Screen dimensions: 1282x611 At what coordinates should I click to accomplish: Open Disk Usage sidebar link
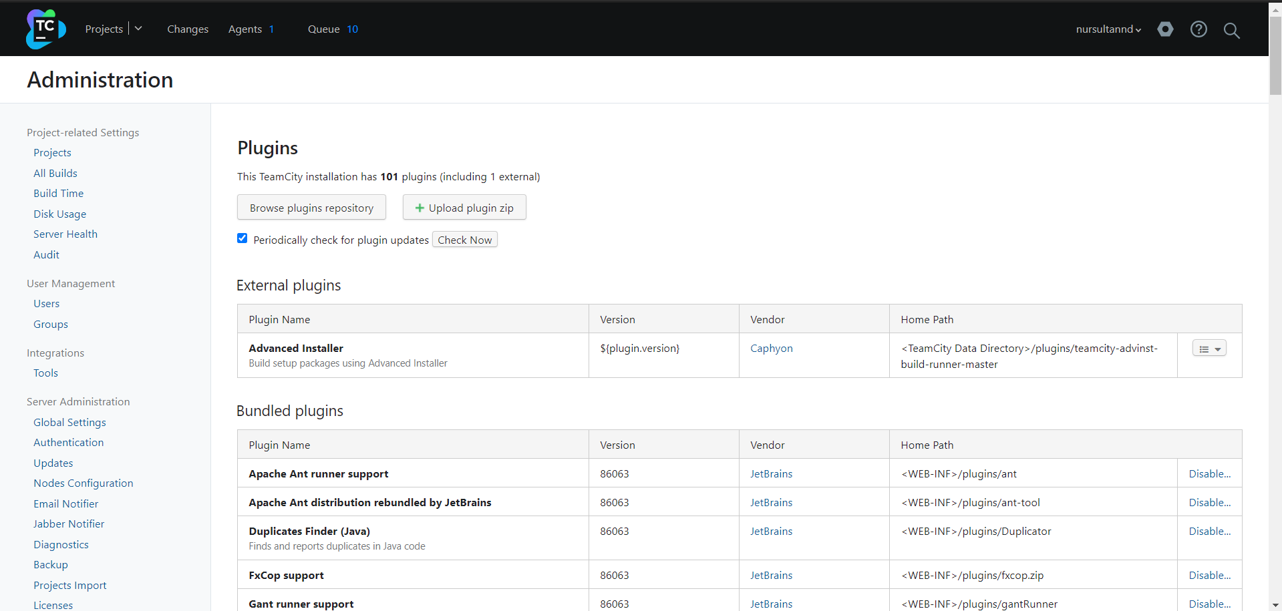60,214
